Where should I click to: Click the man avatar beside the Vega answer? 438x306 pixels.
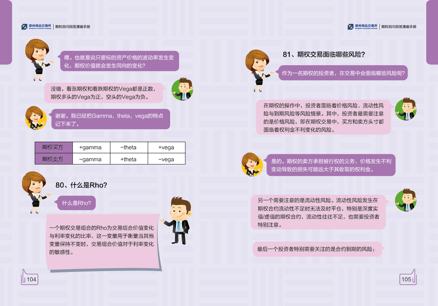point(182,89)
